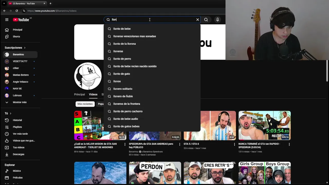Run the search with the magnifier button
This screenshot has width=329, height=185.
206,20
